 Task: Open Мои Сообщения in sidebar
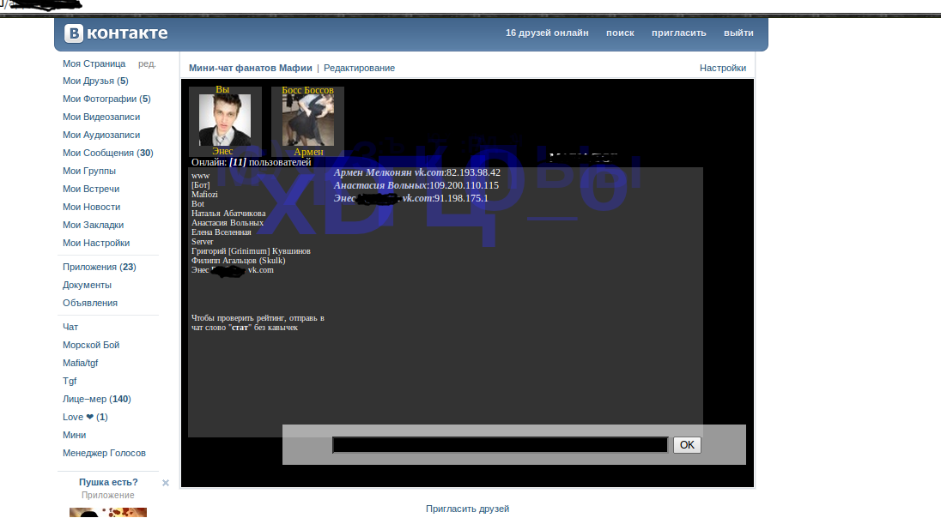[x=98, y=153]
